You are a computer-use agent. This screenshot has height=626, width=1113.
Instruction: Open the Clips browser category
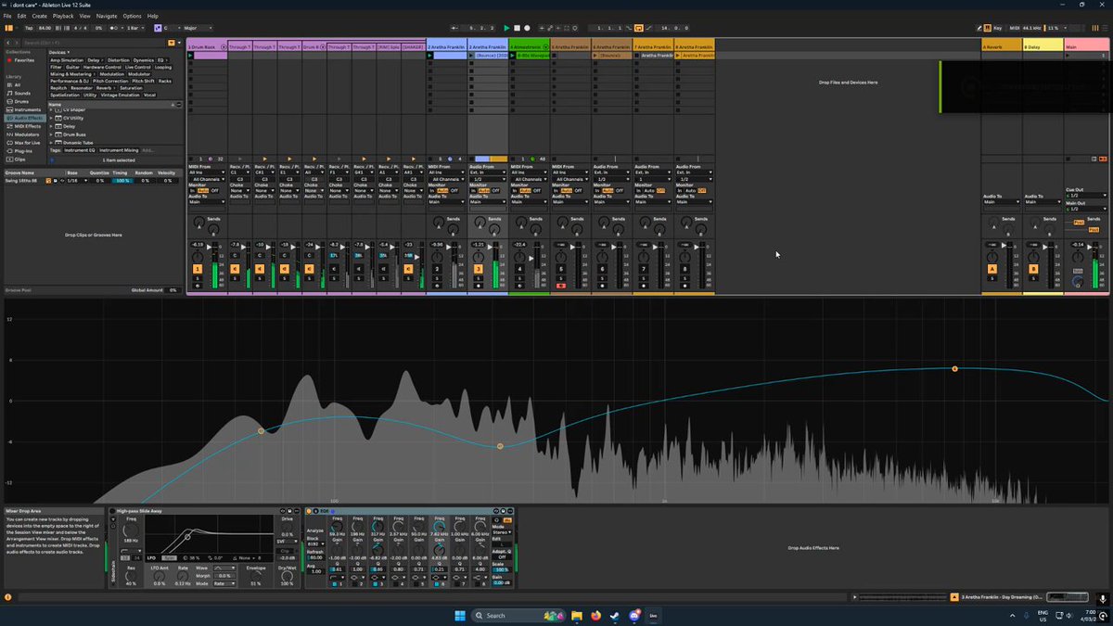click(19, 160)
